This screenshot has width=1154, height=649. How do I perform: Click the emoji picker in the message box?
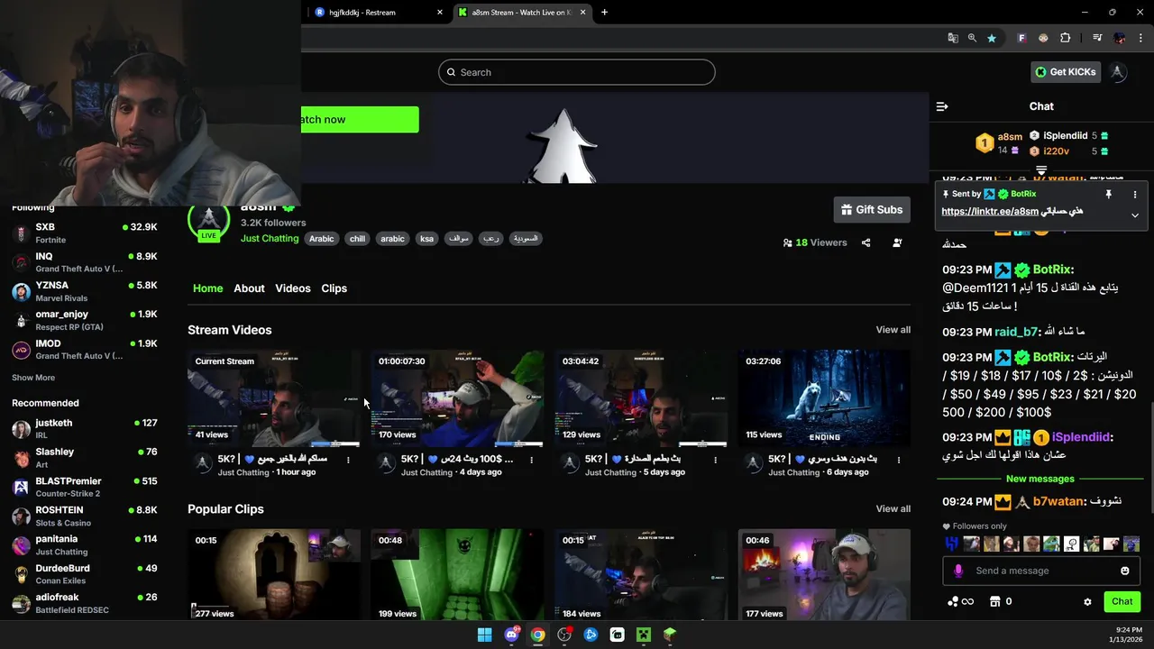point(1124,571)
